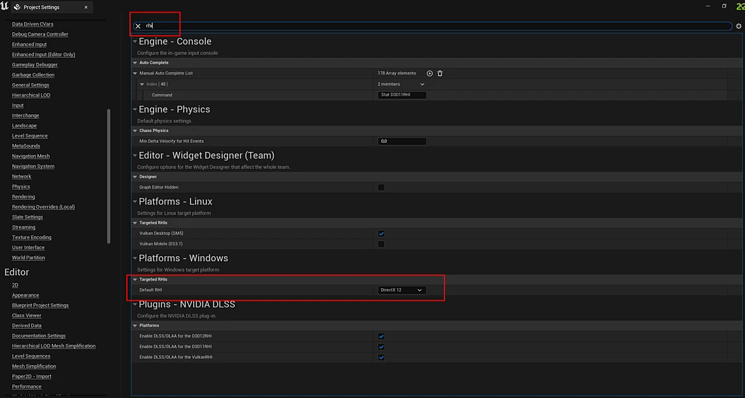The image size is (745, 398).
Task: Toggle Graph Editor Hidden checkbox
Action: coord(381,187)
